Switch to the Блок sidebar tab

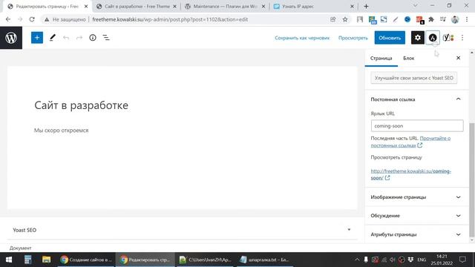point(409,58)
